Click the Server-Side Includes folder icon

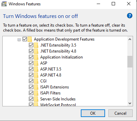pos(36,99)
